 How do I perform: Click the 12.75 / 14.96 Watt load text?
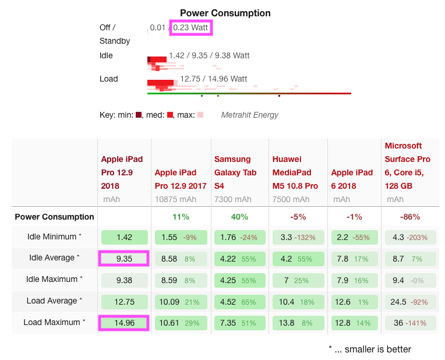214,79
